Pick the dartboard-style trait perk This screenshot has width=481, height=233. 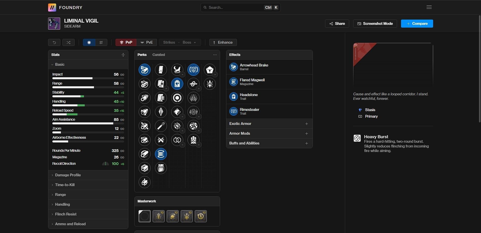(x=194, y=126)
